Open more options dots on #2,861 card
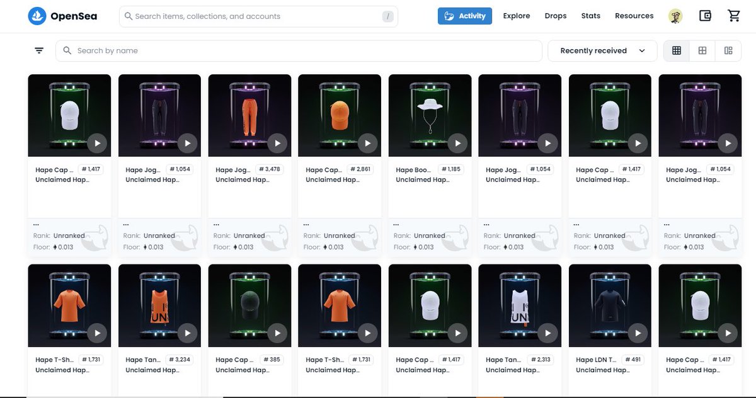 [307, 224]
